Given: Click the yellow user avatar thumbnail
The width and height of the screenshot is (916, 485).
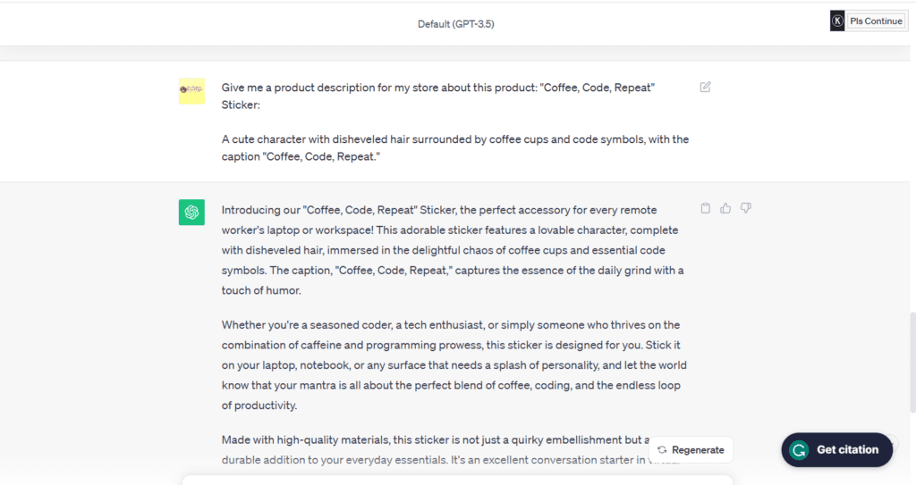Looking at the screenshot, I should [191, 90].
